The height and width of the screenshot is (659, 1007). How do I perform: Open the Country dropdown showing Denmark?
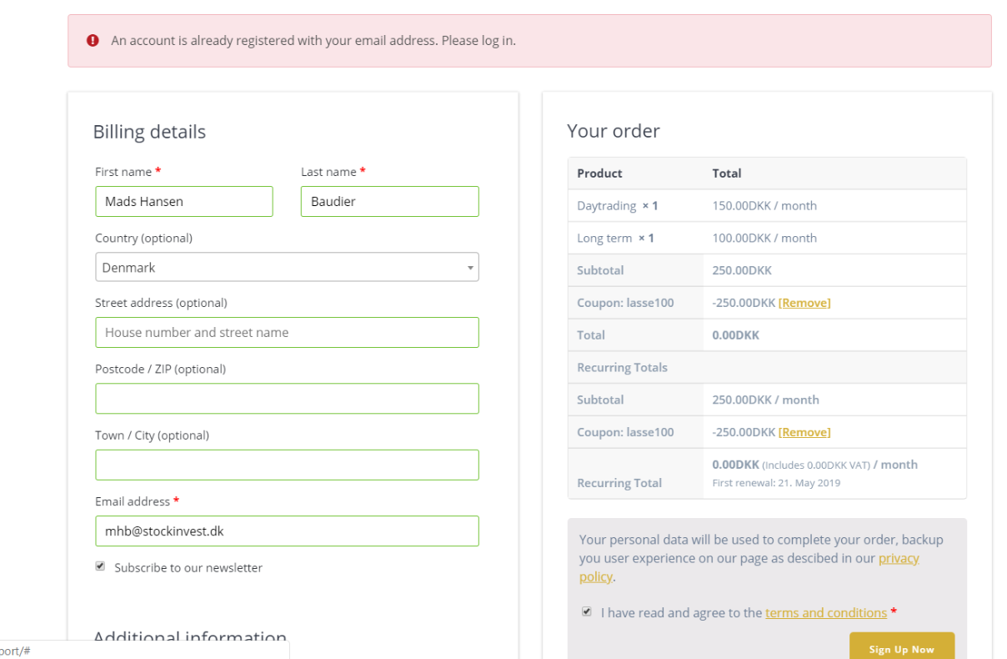[x=287, y=268]
